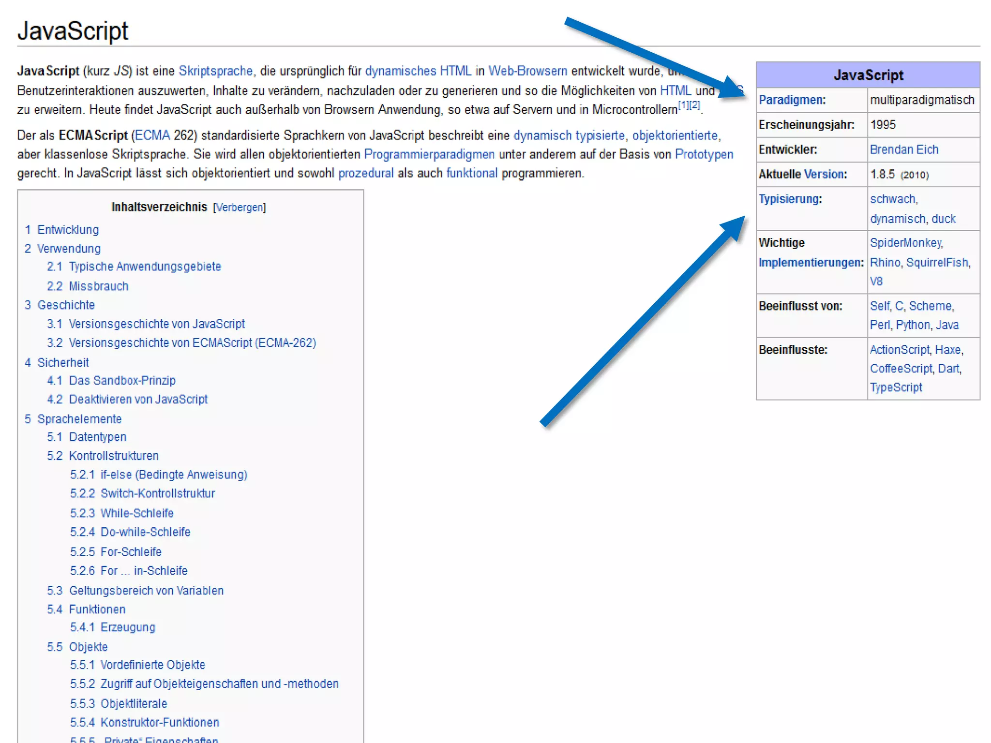991x743 pixels.
Task: Click the Verbergen toggle in Inhaltsverzeichnis
Action: point(240,208)
